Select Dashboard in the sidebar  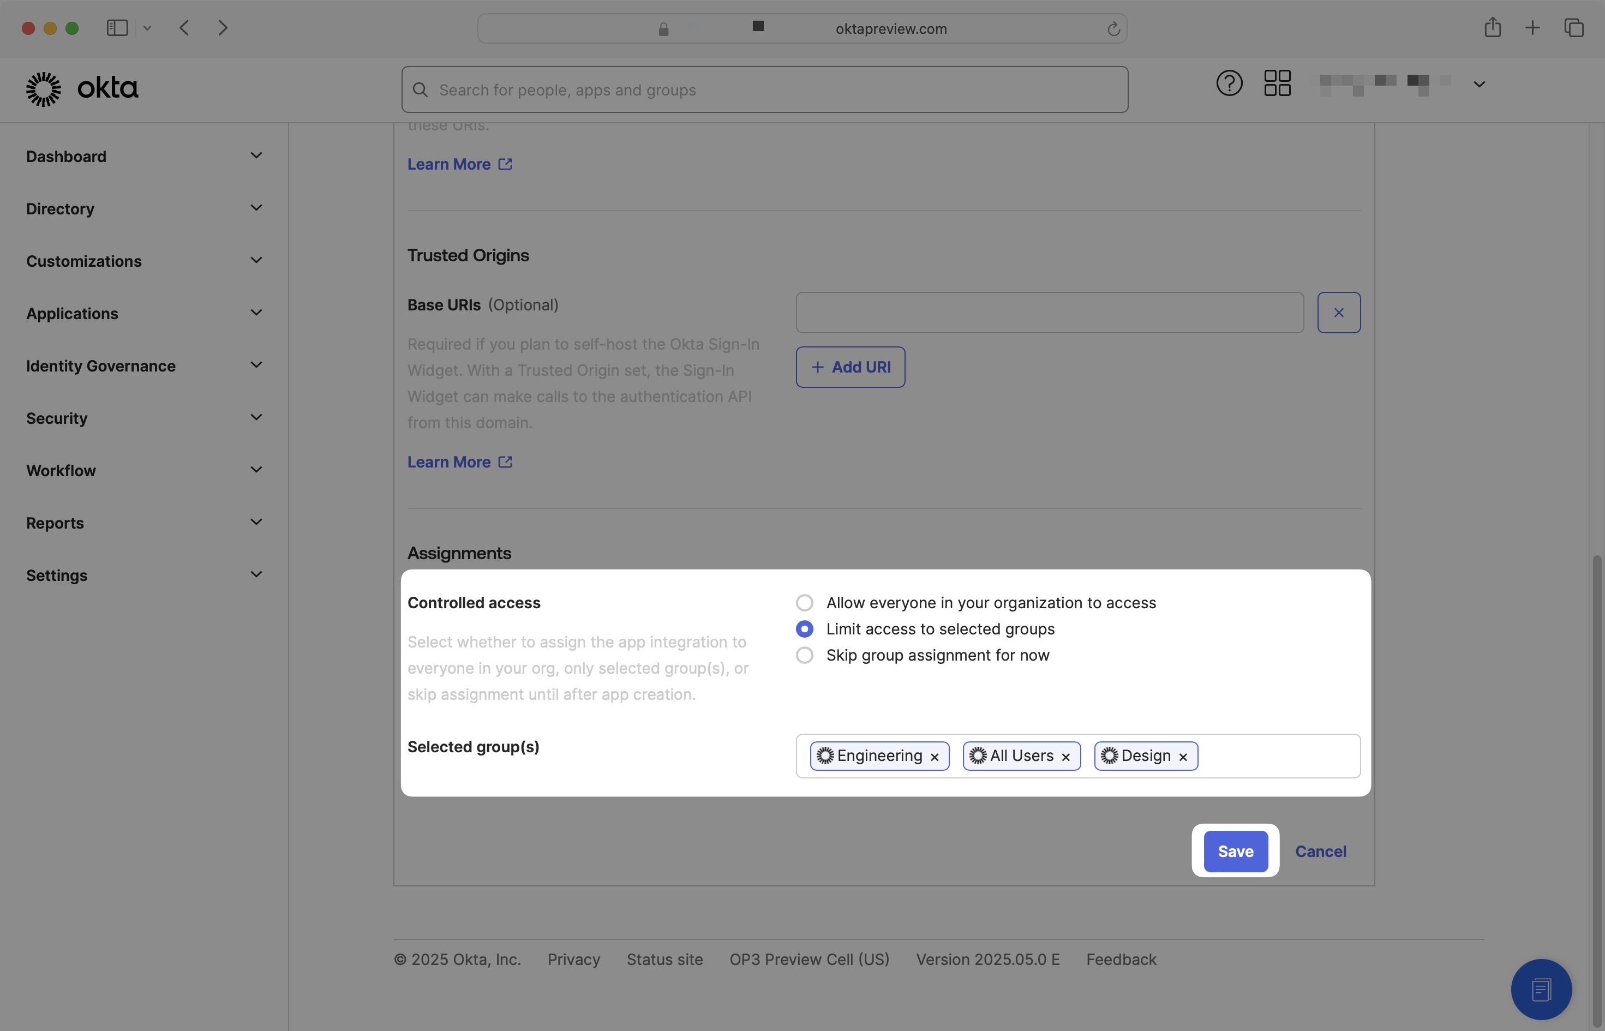pyautogui.click(x=67, y=156)
